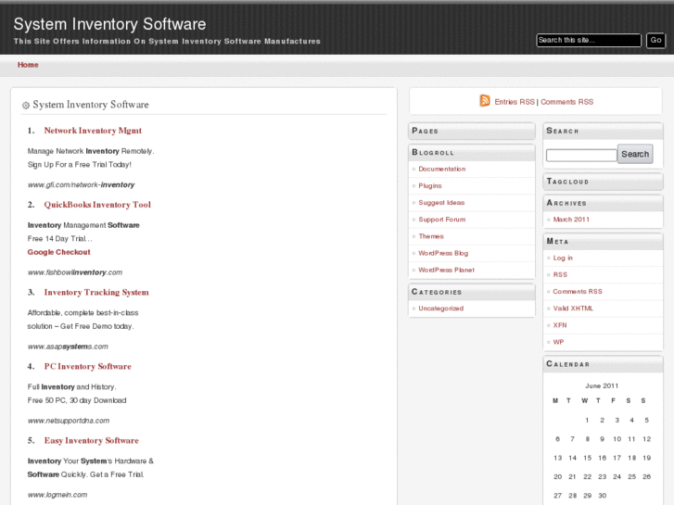
Task: Open the Valid XHTML link
Action: coord(573,308)
